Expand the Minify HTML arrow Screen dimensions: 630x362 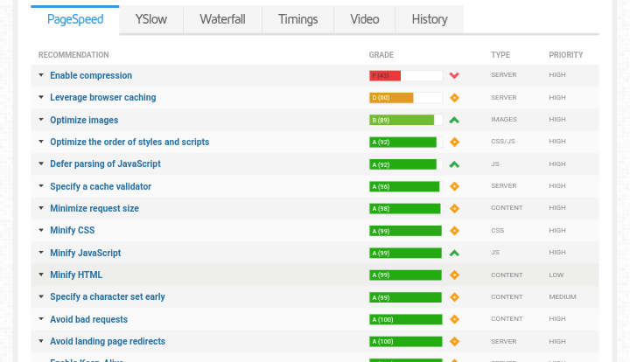pos(41,275)
